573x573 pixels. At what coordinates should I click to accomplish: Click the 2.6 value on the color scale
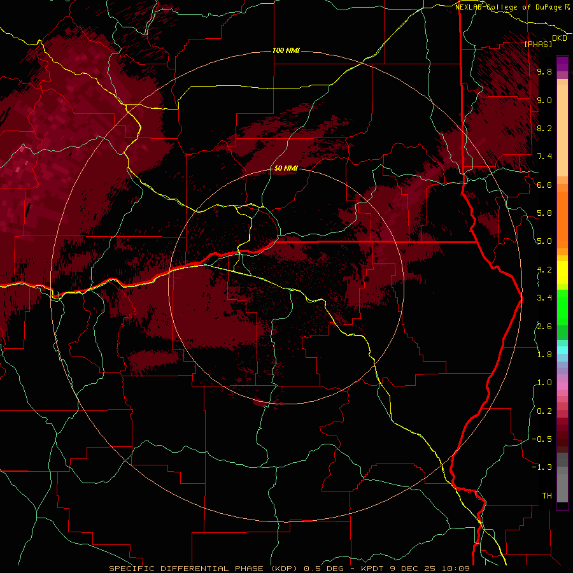[x=544, y=327]
